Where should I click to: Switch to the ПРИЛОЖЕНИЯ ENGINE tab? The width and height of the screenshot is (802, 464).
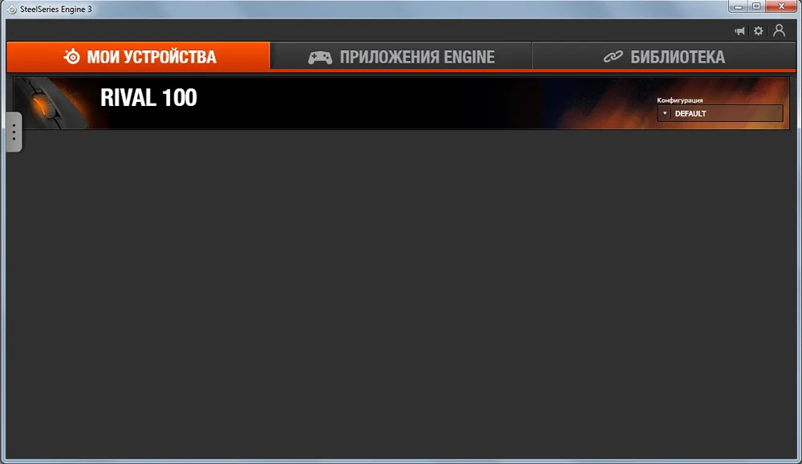401,56
